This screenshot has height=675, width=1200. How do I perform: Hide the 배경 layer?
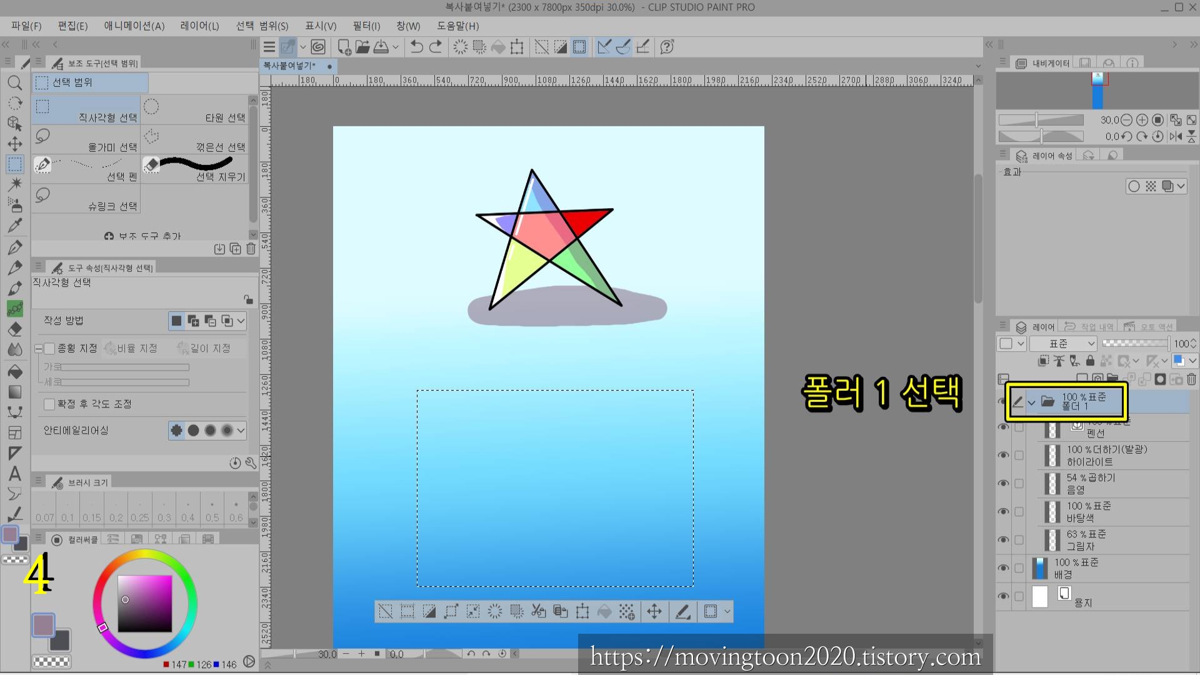click(1003, 568)
